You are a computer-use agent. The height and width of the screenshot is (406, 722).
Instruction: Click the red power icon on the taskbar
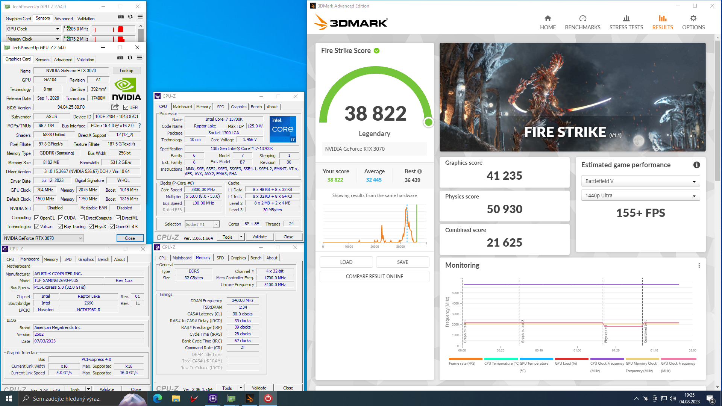[x=268, y=398]
